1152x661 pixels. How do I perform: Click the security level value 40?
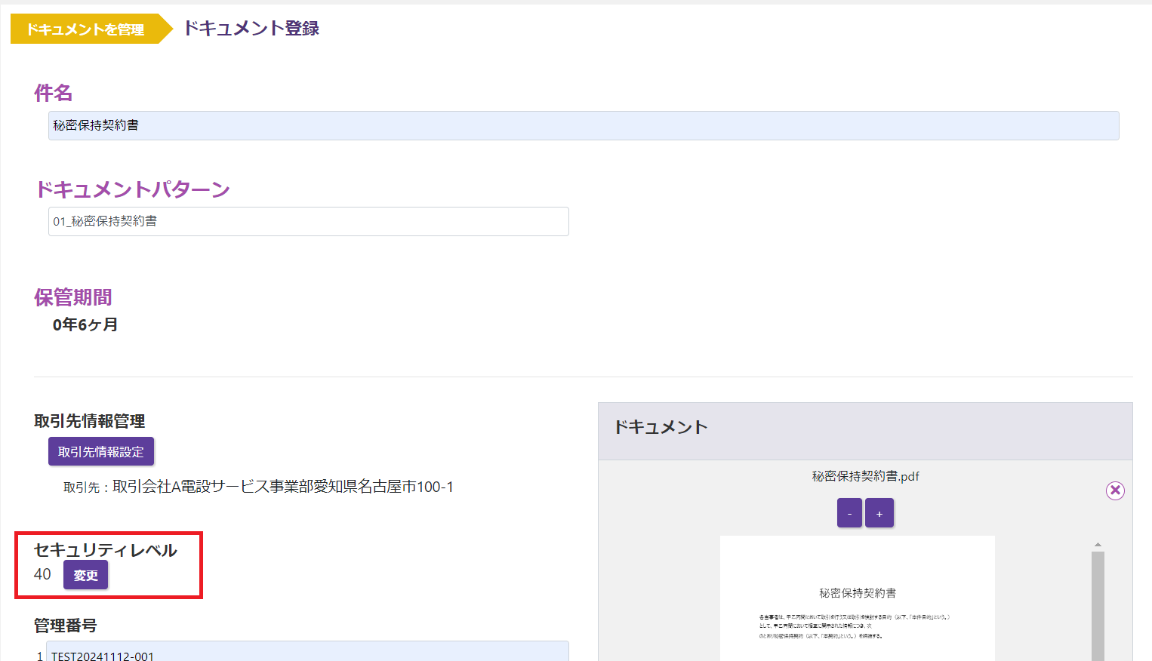(42, 574)
